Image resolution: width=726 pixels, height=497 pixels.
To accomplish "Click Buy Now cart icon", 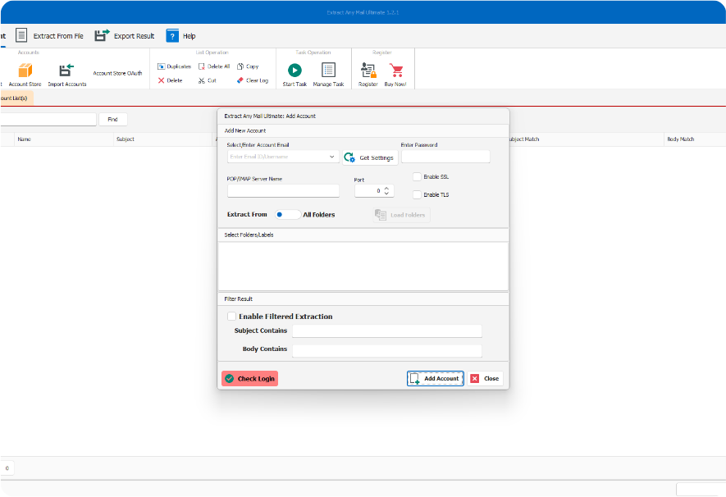I will point(396,71).
